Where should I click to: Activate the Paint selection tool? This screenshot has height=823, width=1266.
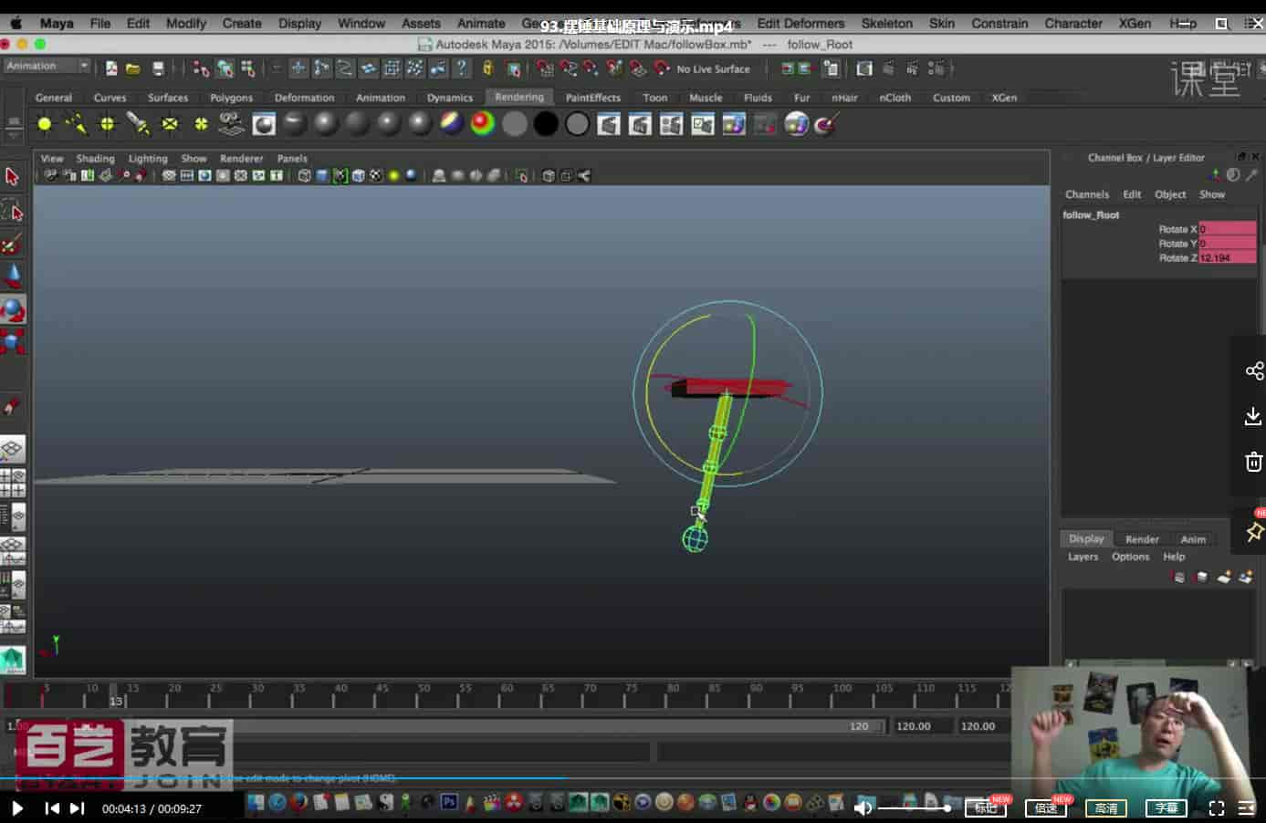(x=13, y=244)
